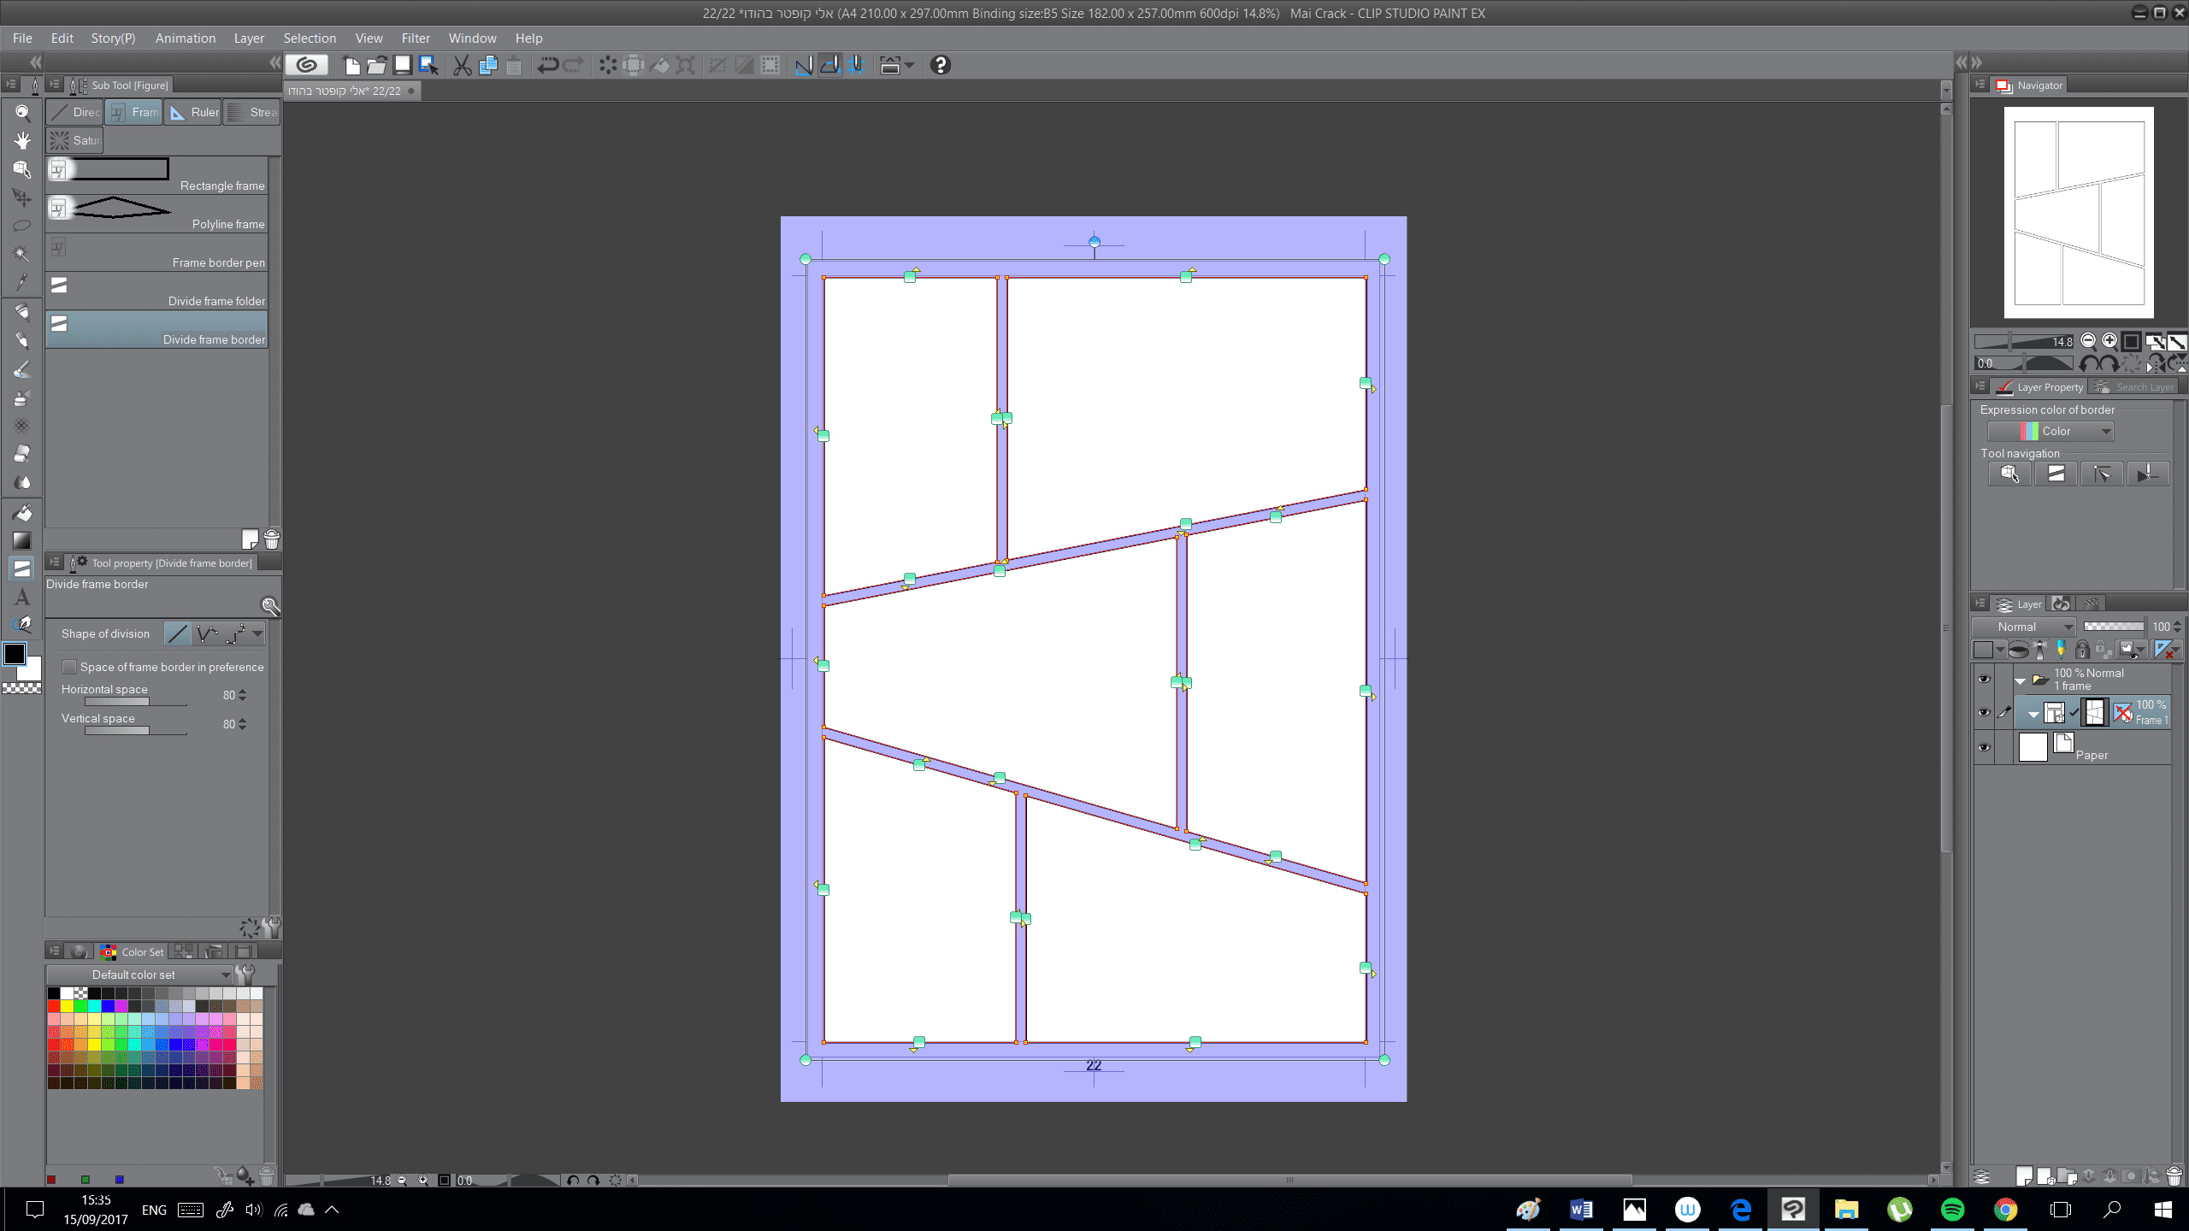Select the Hand move tool
The image size is (2189, 1231).
coord(22,141)
